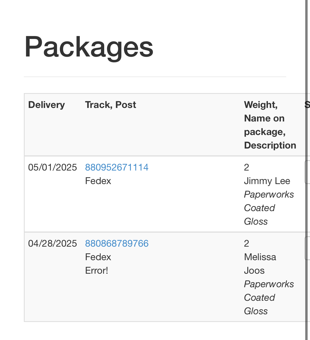
Task: Click Paperworks Coated Gloss description for Melissa Joos
Action: coord(269,298)
